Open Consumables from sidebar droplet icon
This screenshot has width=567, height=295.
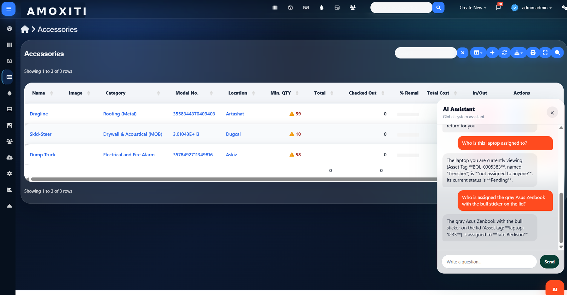(x=9, y=93)
